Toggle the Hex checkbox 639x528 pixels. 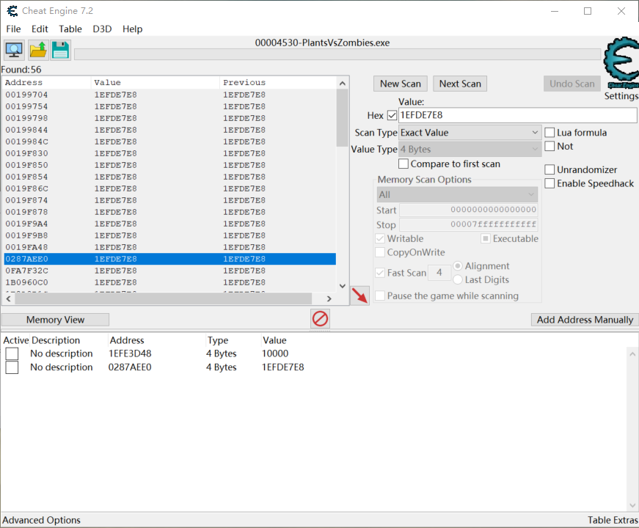tap(392, 115)
